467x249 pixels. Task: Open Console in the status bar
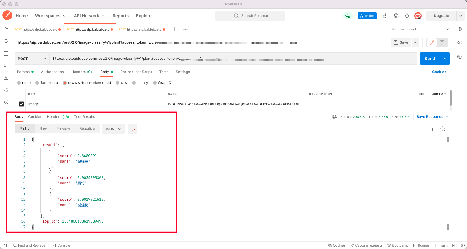pyautogui.click(x=61, y=245)
